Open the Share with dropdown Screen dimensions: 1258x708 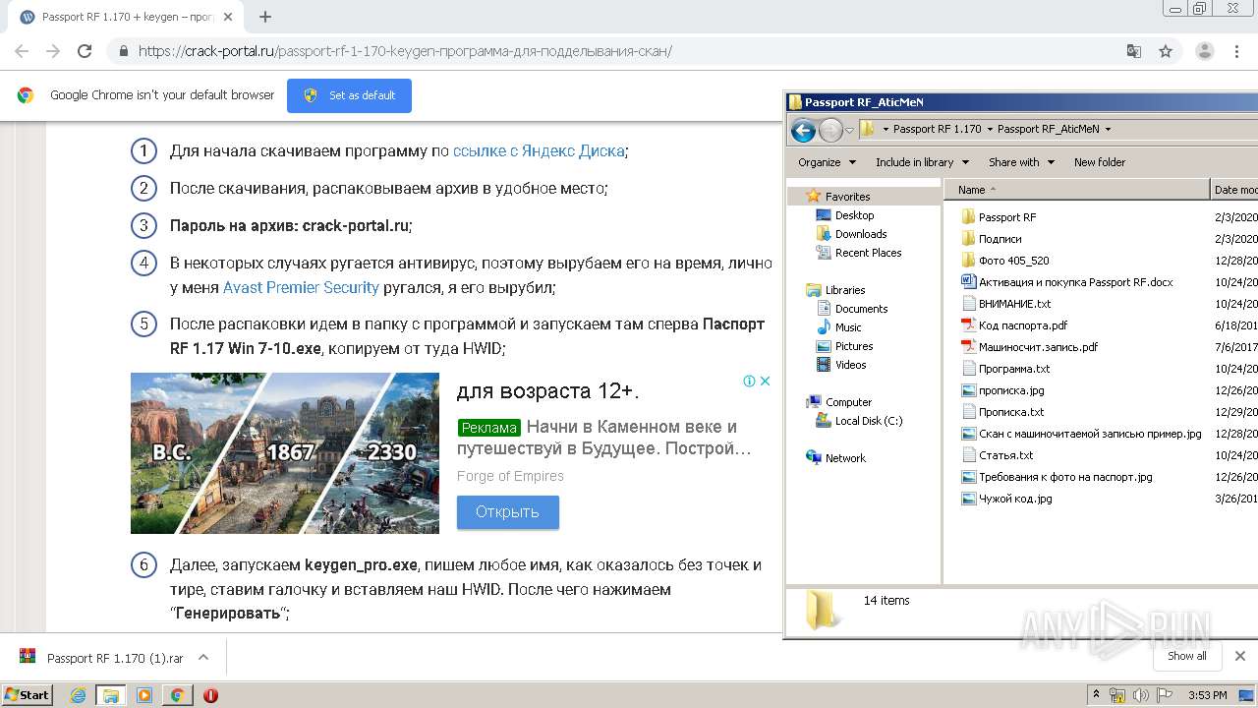pyautogui.click(x=1021, y=162)
